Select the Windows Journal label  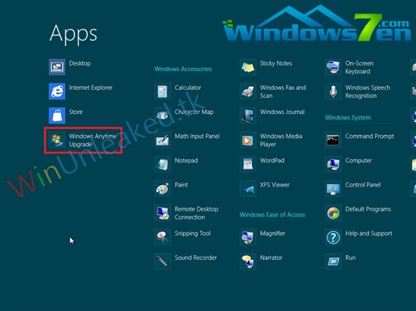tap(282, 112)
